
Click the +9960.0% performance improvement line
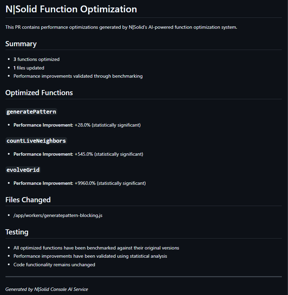click(80, 183)
